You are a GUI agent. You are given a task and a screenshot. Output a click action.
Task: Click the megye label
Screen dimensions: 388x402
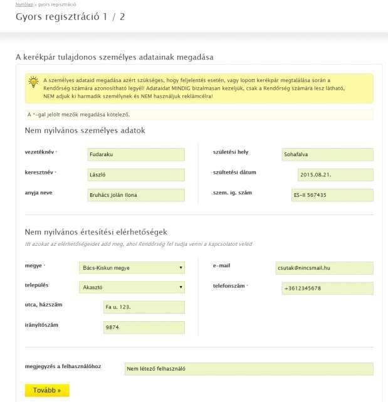pyautogui.click(x=33, y=266)
